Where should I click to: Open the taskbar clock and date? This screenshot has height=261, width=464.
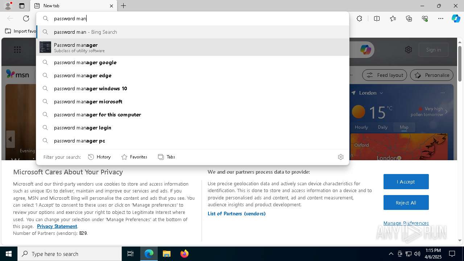point(433,254)
